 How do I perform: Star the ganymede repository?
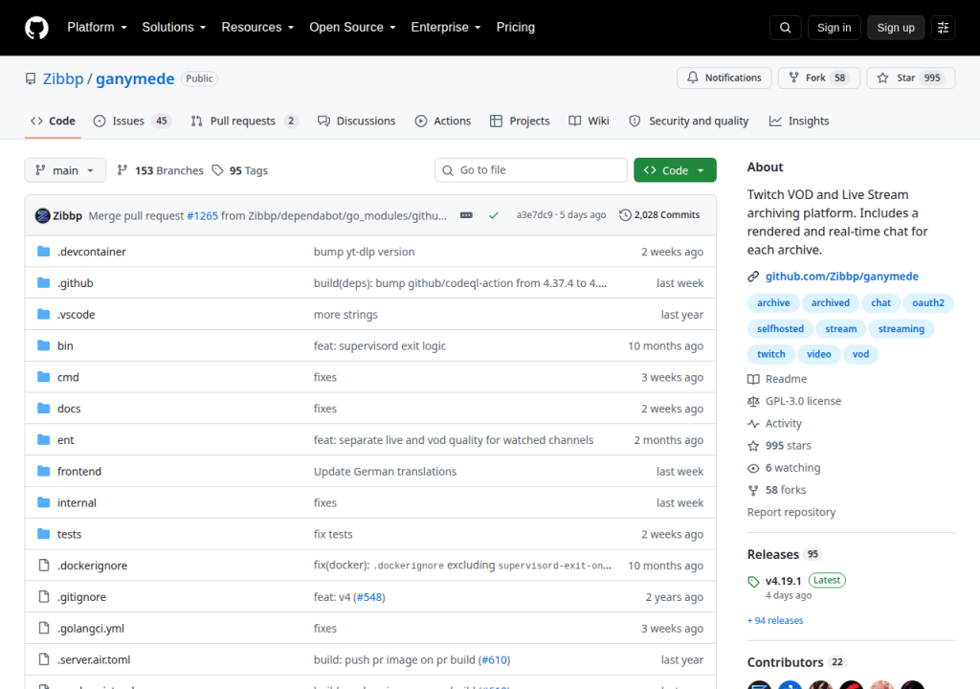[911, 78]
